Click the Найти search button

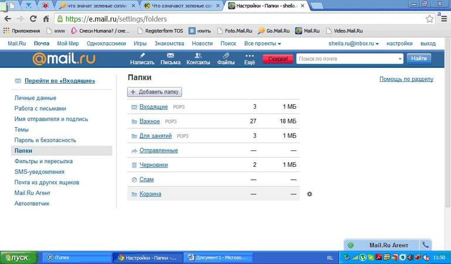(x=419, y=59)
